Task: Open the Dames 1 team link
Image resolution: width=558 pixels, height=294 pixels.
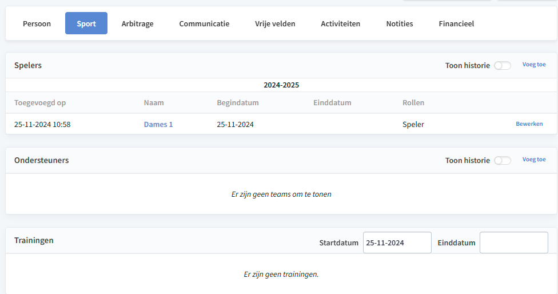Action: [x=158, y=124]
